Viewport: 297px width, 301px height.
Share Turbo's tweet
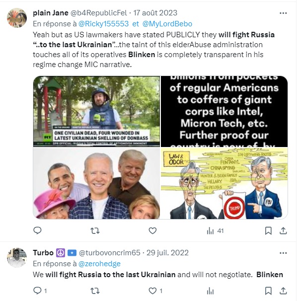coord(283,291)
